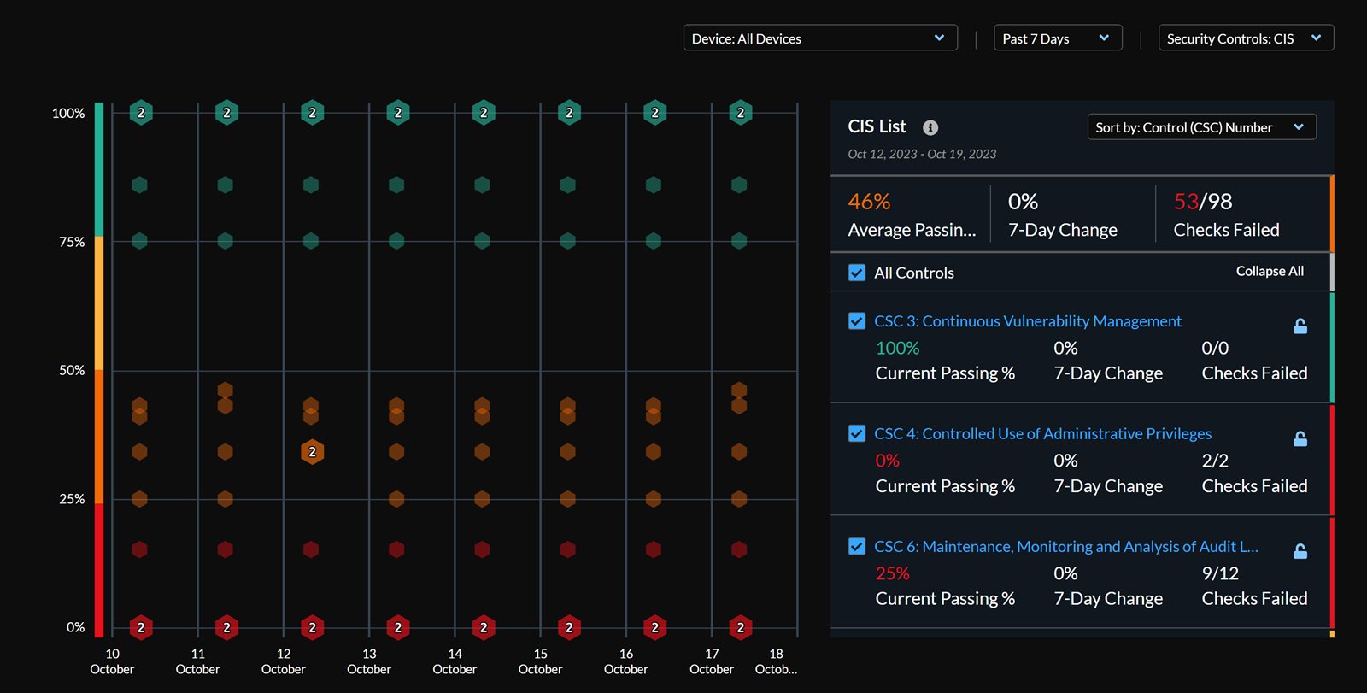1367x693 pixels.
Task: Disable the CSC 6 checkbox
Action: (857, 547)
